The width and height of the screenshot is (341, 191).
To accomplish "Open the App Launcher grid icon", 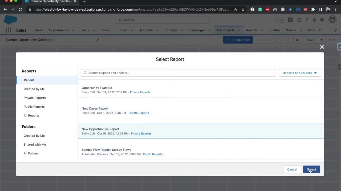I will pyautogui.click(x=8, y=30).
